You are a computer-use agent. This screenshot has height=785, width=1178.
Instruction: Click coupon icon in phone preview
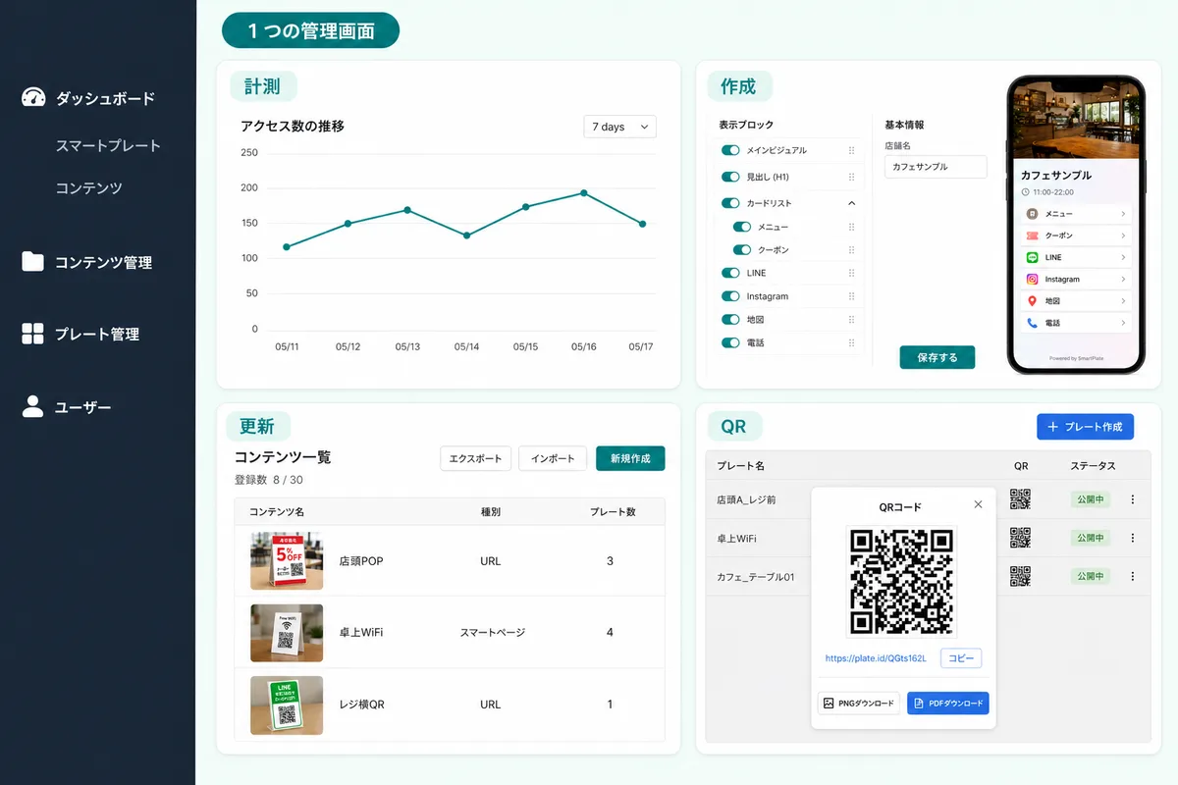pos(1032,235)
